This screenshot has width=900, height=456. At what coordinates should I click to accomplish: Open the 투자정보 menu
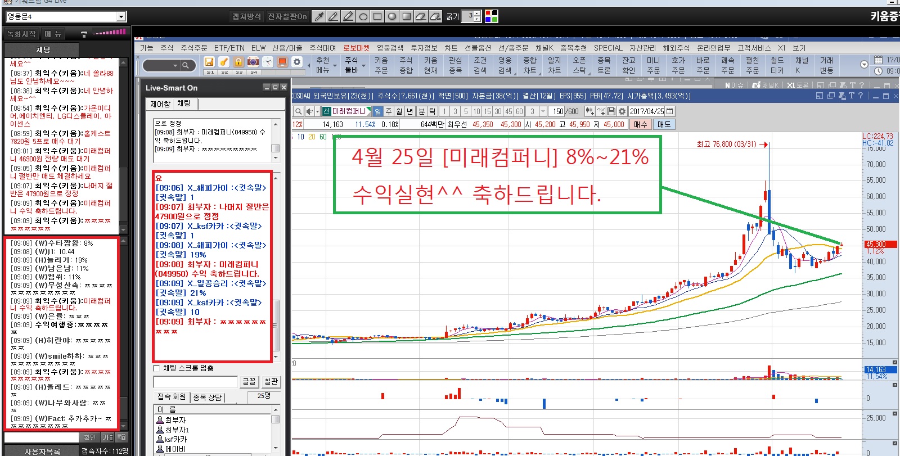pos(424,48)
